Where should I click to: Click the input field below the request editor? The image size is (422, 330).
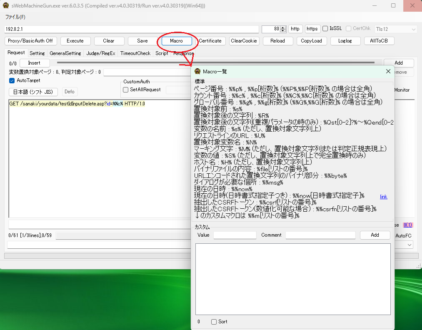[x=100, y=224]
